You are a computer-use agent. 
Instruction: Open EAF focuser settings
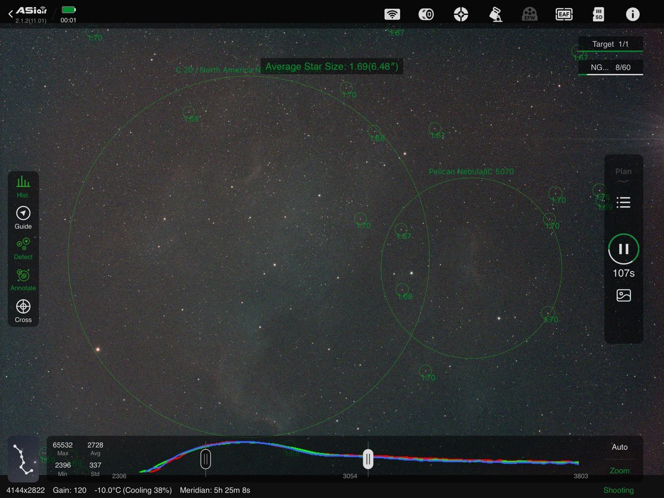(x=564, y=14)
